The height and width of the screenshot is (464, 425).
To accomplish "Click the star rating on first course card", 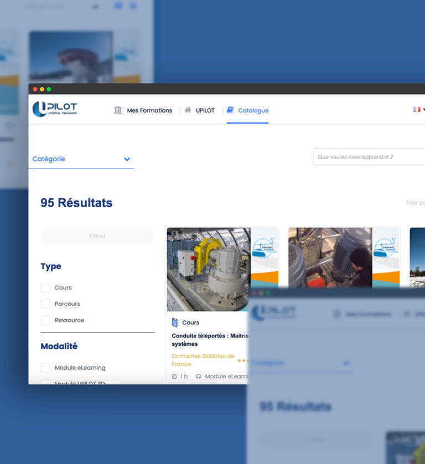I will point(242,361).
